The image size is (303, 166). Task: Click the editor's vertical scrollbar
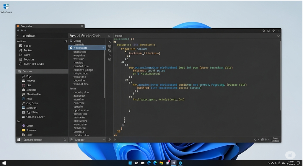(x=280, y=74)
